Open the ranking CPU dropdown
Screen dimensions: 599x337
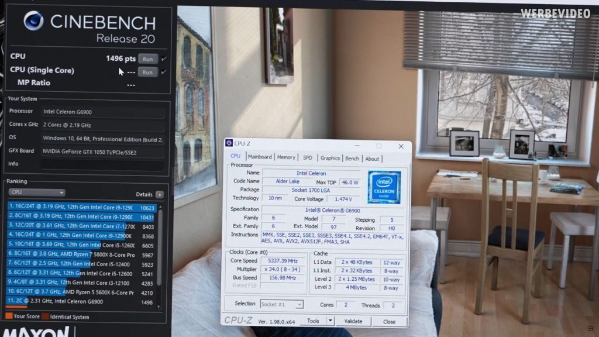pos(37,192)
